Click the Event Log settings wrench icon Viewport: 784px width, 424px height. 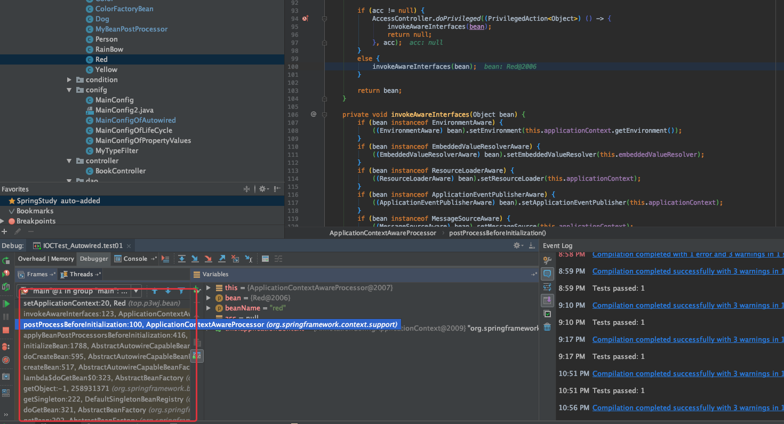click(x=547, y=260)
